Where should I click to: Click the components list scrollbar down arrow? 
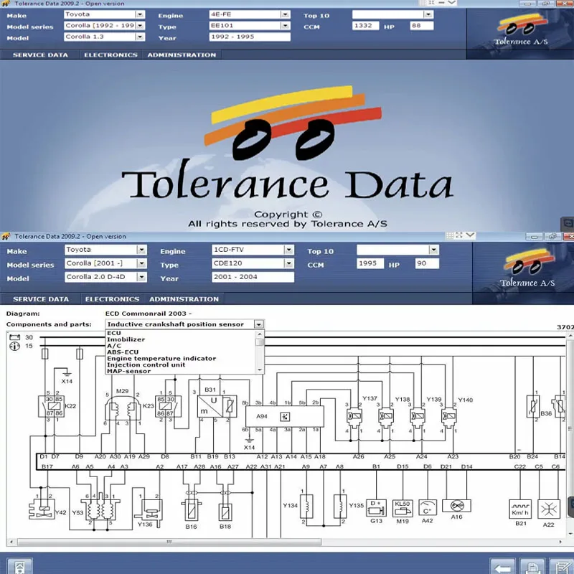tap(260, 370)
